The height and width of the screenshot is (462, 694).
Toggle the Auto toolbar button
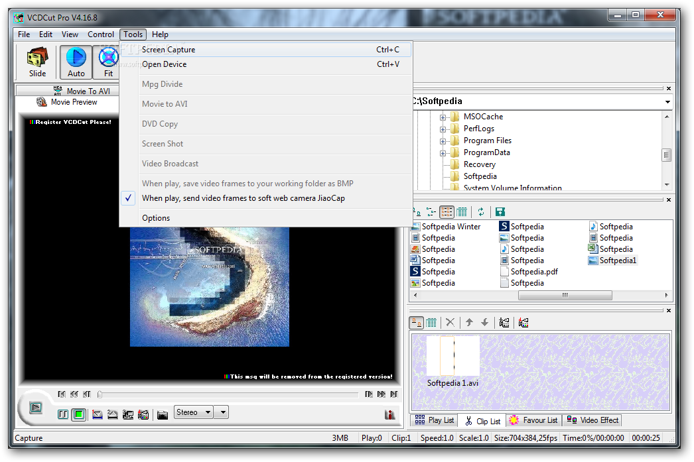(x=76, y=62)
